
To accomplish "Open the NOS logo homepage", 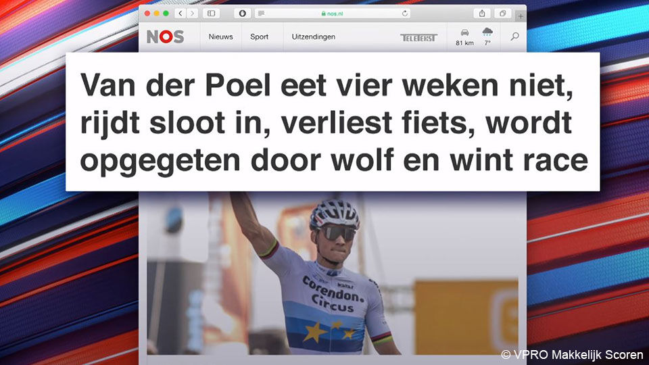I will coord(165,36).
